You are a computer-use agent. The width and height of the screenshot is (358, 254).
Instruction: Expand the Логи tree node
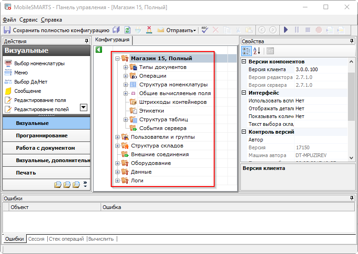point(117,181)
